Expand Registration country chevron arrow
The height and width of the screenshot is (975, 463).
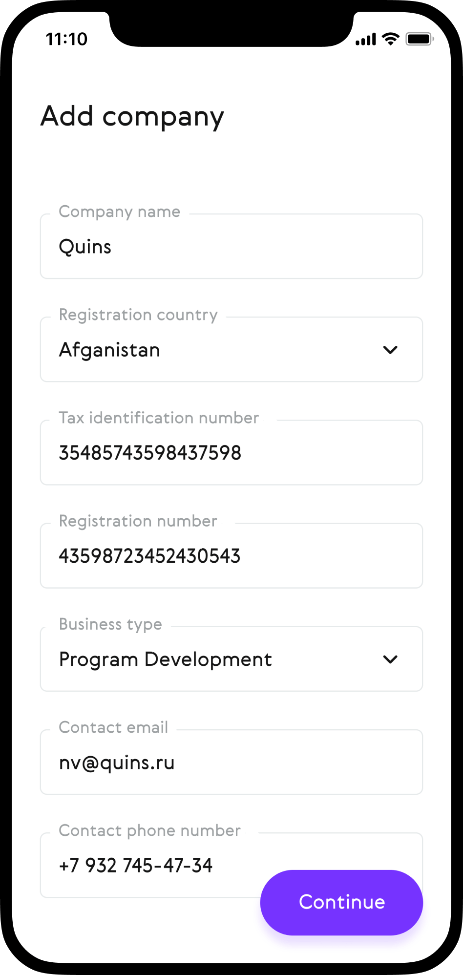pos(390,350)
